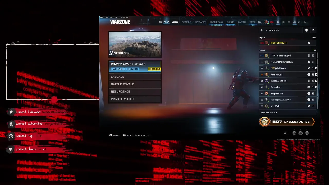Open the STORE tab
This screenshot has height=185, width=329.
coord(253,22)
